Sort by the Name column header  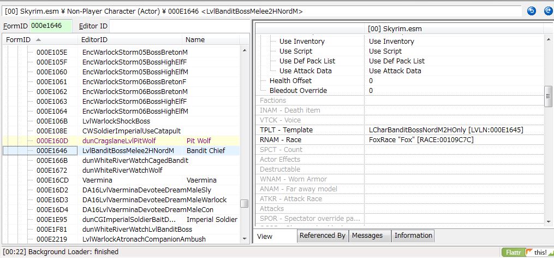(x=211, y=40)
